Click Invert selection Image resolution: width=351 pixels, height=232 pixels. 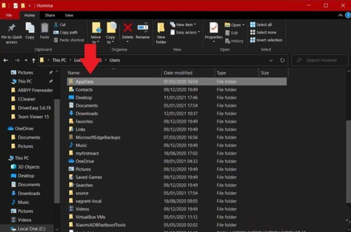[266, 40]
